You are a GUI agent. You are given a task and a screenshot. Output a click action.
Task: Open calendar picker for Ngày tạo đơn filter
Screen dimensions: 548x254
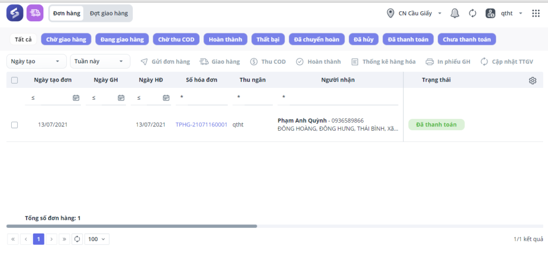click(x=76, y=98)
